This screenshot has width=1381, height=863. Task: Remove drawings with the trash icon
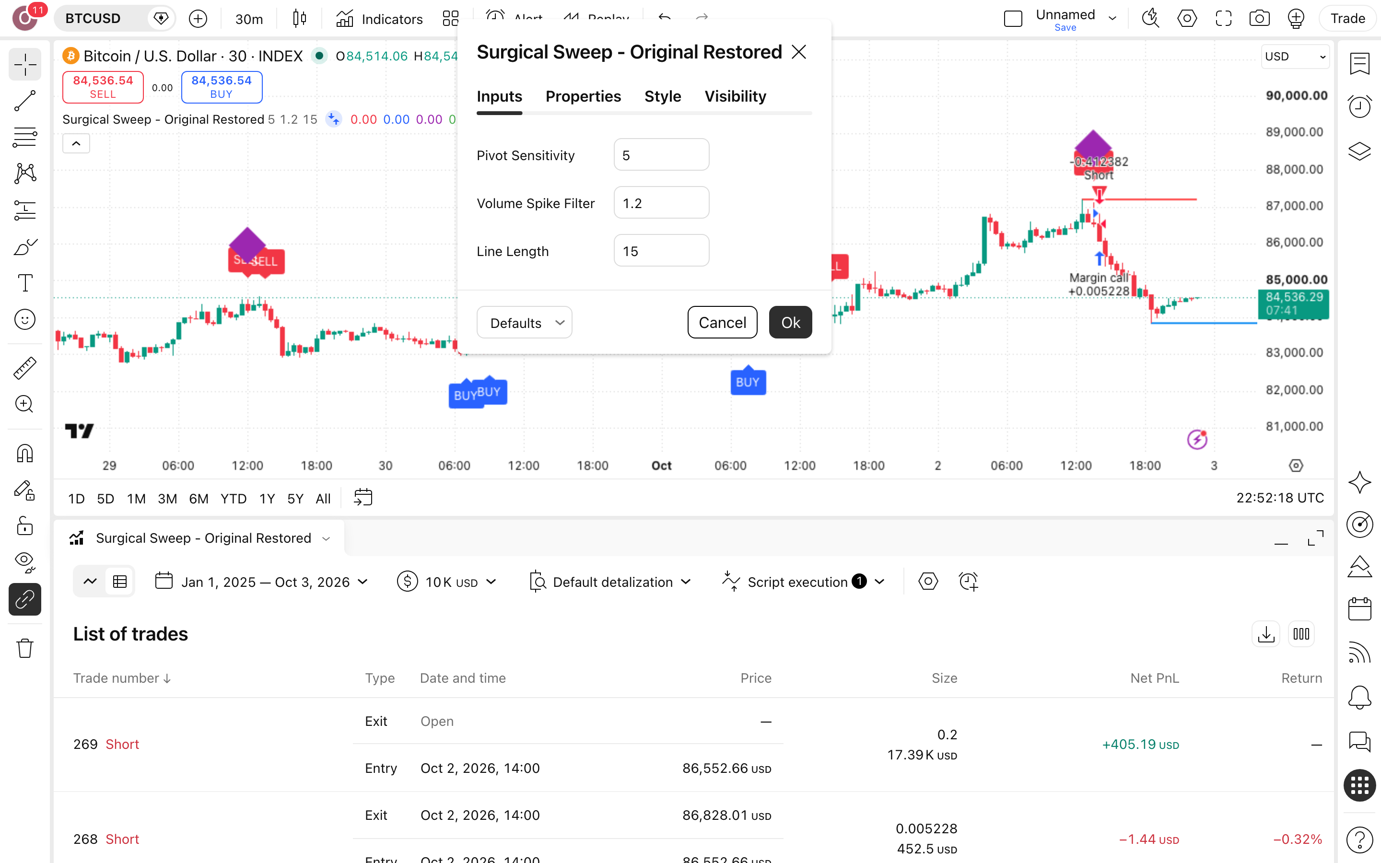(x=24, y=648)
